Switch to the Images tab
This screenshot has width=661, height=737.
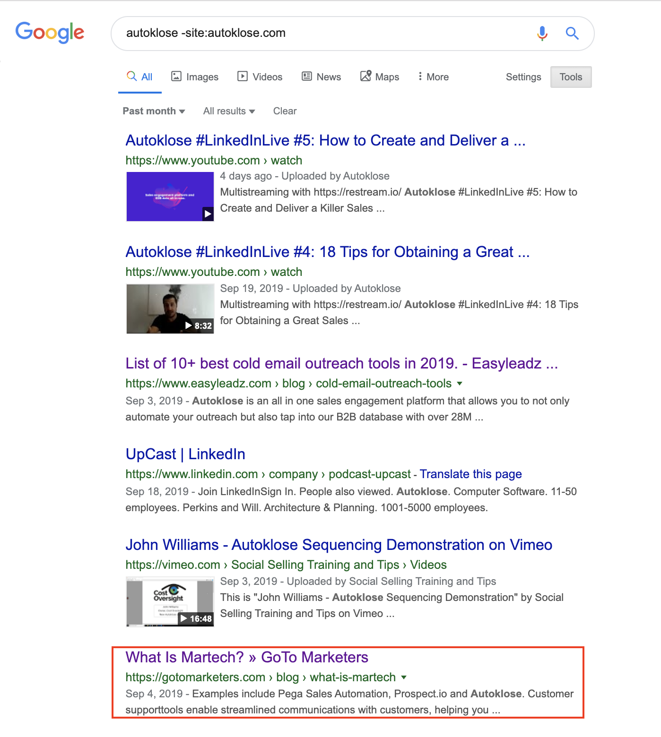tap(195, 77)
